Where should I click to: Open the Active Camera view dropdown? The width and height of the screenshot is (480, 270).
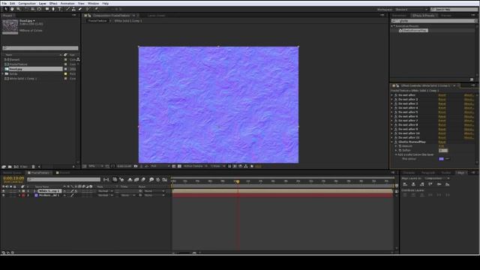(195, 166)
